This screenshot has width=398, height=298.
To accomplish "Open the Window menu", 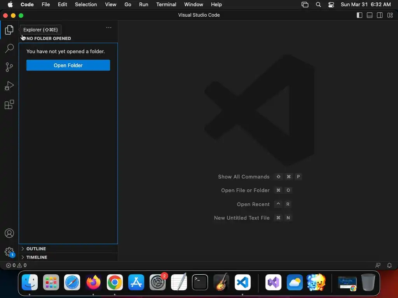I will (194, 5).
